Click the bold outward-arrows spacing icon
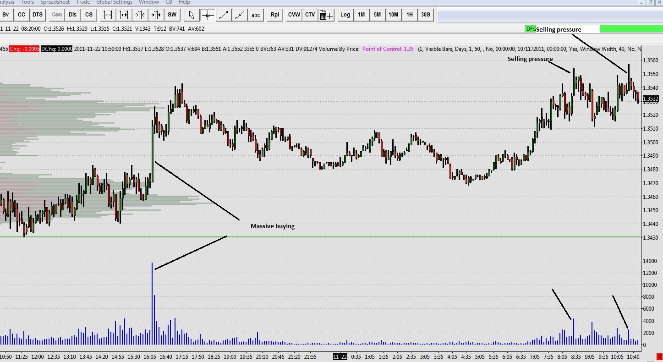 click(124, 15)
